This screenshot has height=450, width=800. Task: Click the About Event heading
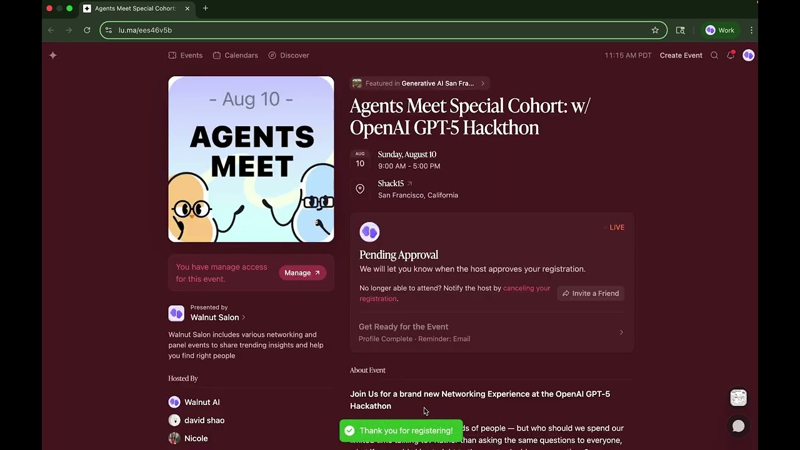367,370
